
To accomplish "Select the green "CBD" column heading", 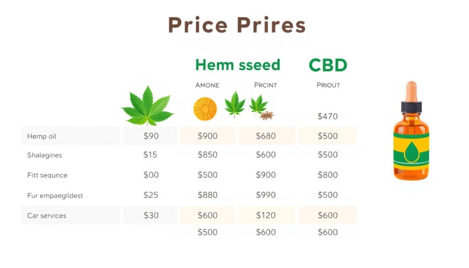I will [328, 65].
